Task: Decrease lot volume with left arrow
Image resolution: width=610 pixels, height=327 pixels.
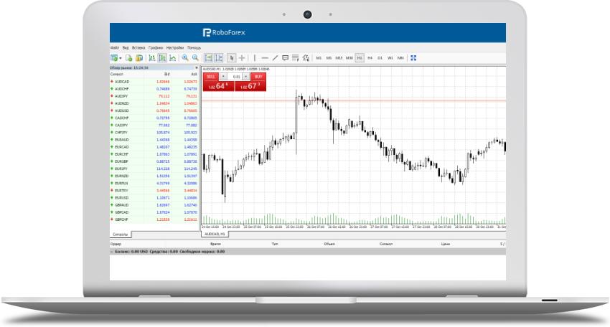Action: 223,76
